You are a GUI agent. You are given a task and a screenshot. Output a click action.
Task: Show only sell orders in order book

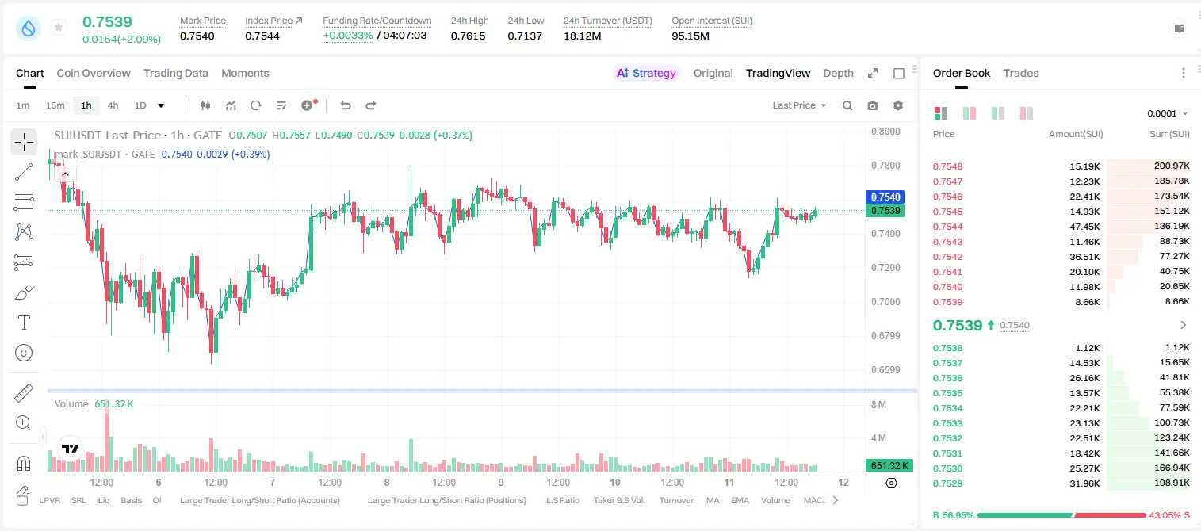[1027, 113]
